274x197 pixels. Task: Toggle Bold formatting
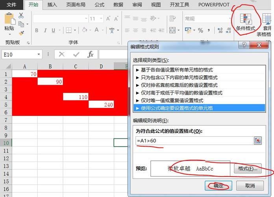(37, 30)
